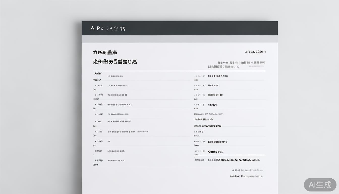Click the small icon before AmB01 label
This screenshot has height=194, width=339.
coord(93,74)
